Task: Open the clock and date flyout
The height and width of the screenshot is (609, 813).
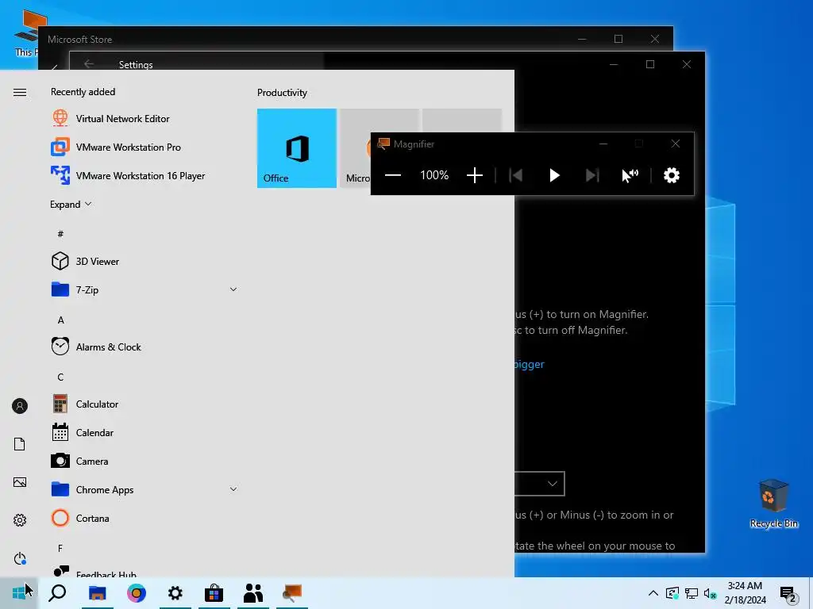Action: (x=745, y=592)
